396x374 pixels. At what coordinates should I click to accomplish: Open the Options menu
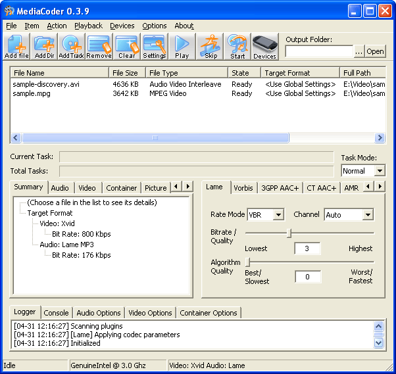coord(155,26)
